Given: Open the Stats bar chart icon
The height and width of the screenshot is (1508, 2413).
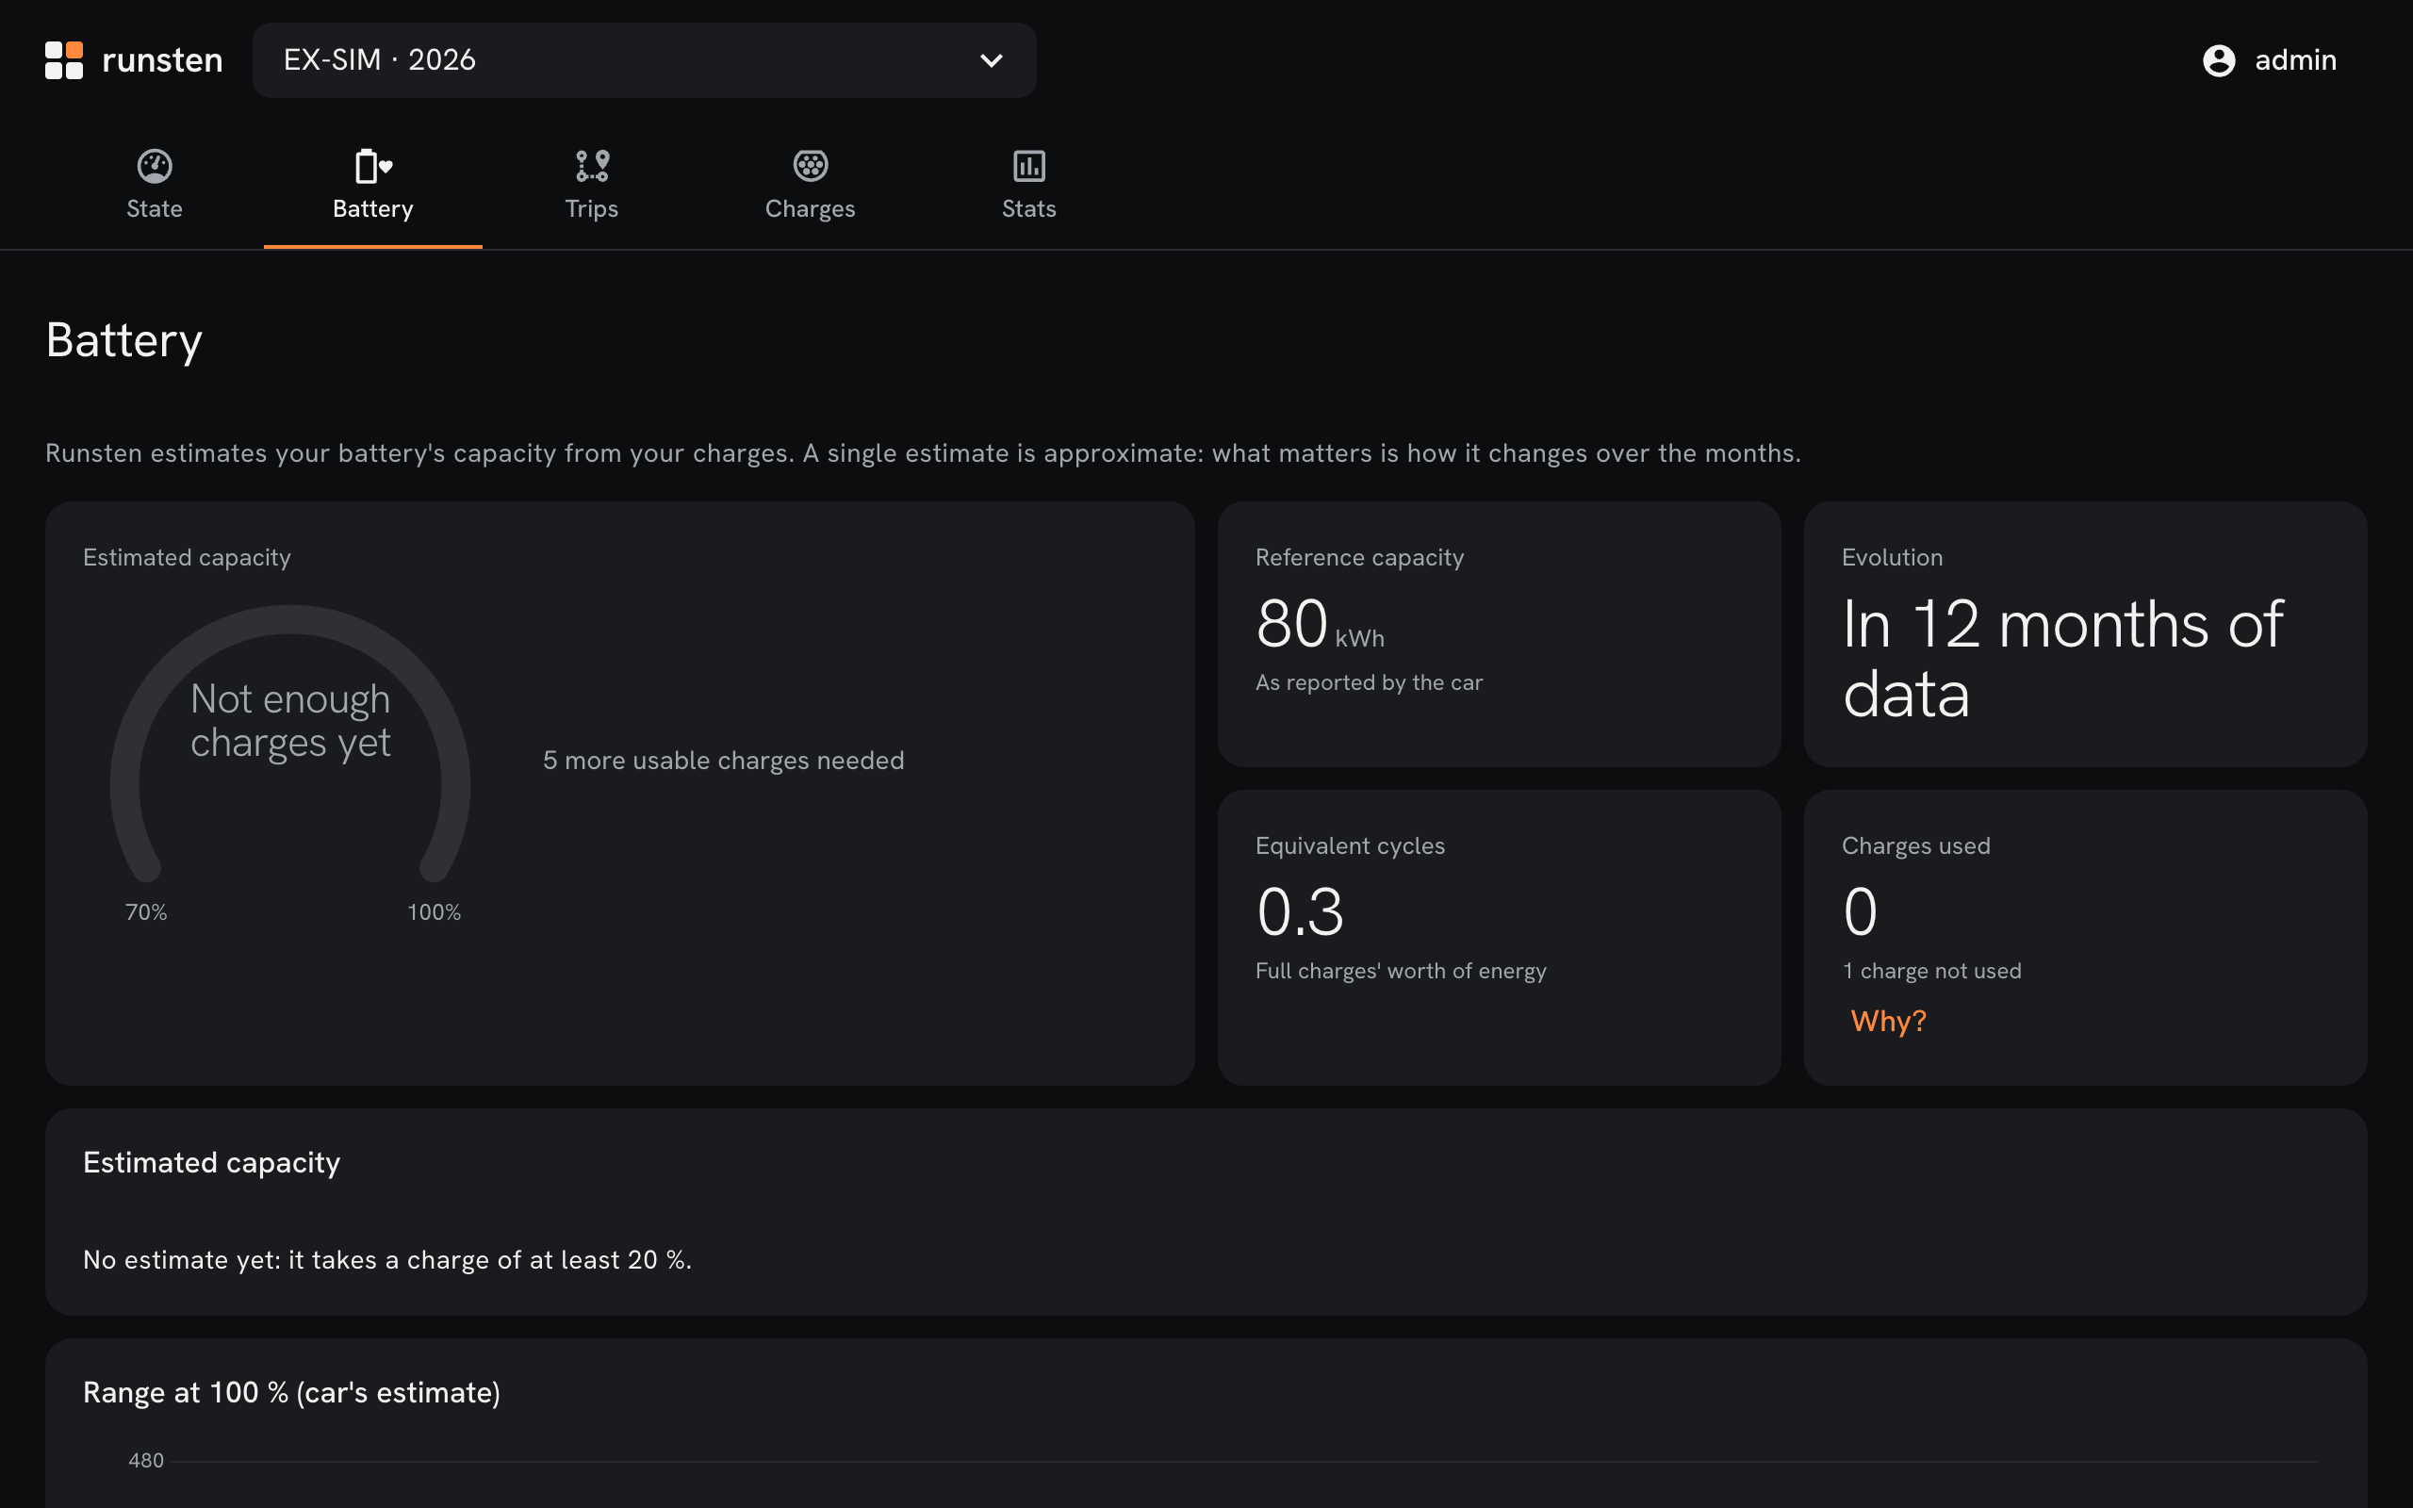Looking at the screenshot, I should coord(1029,166).
